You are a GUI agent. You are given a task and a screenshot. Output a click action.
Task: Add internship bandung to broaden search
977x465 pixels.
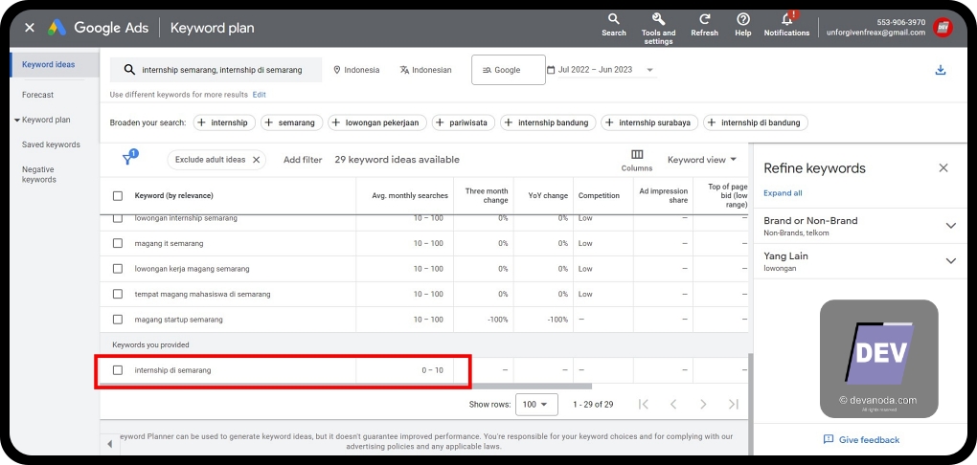(548, 122)
